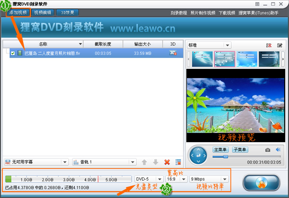The height and width of the screenshot is (198, 289).
Task: Select the fourth dark menu template thumbnail
Action: (269, 59)
